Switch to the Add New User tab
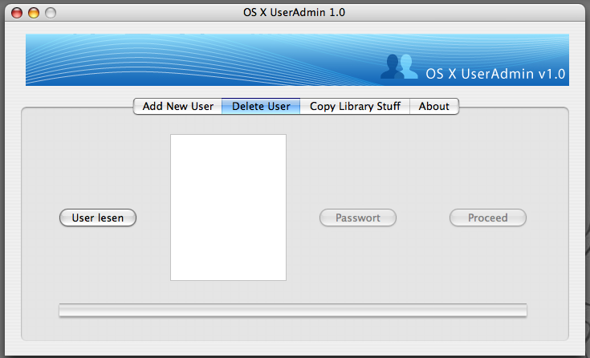This screenshot has width=590, height=358. pyautogui.click(x=177, y=106)
